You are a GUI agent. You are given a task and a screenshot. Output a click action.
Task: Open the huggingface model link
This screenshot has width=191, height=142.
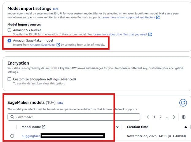(31, 136)
